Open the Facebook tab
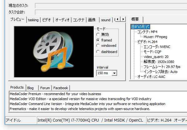 (x=61, y=88)
